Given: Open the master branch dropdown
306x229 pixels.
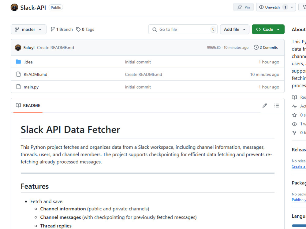Looking at the screenshot, I should click(28, 29).
